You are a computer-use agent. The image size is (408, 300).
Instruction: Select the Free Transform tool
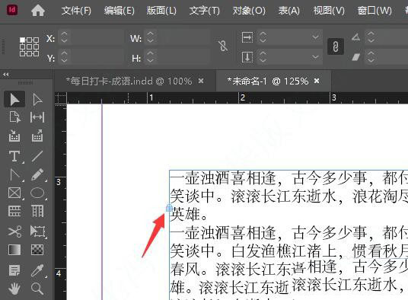coord(38,231)
